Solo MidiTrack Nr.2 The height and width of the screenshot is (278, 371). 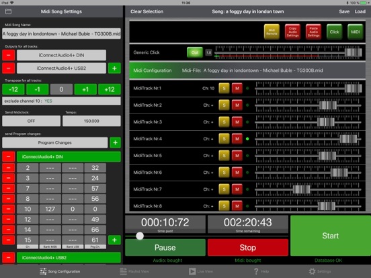click(x=224, y=105)
